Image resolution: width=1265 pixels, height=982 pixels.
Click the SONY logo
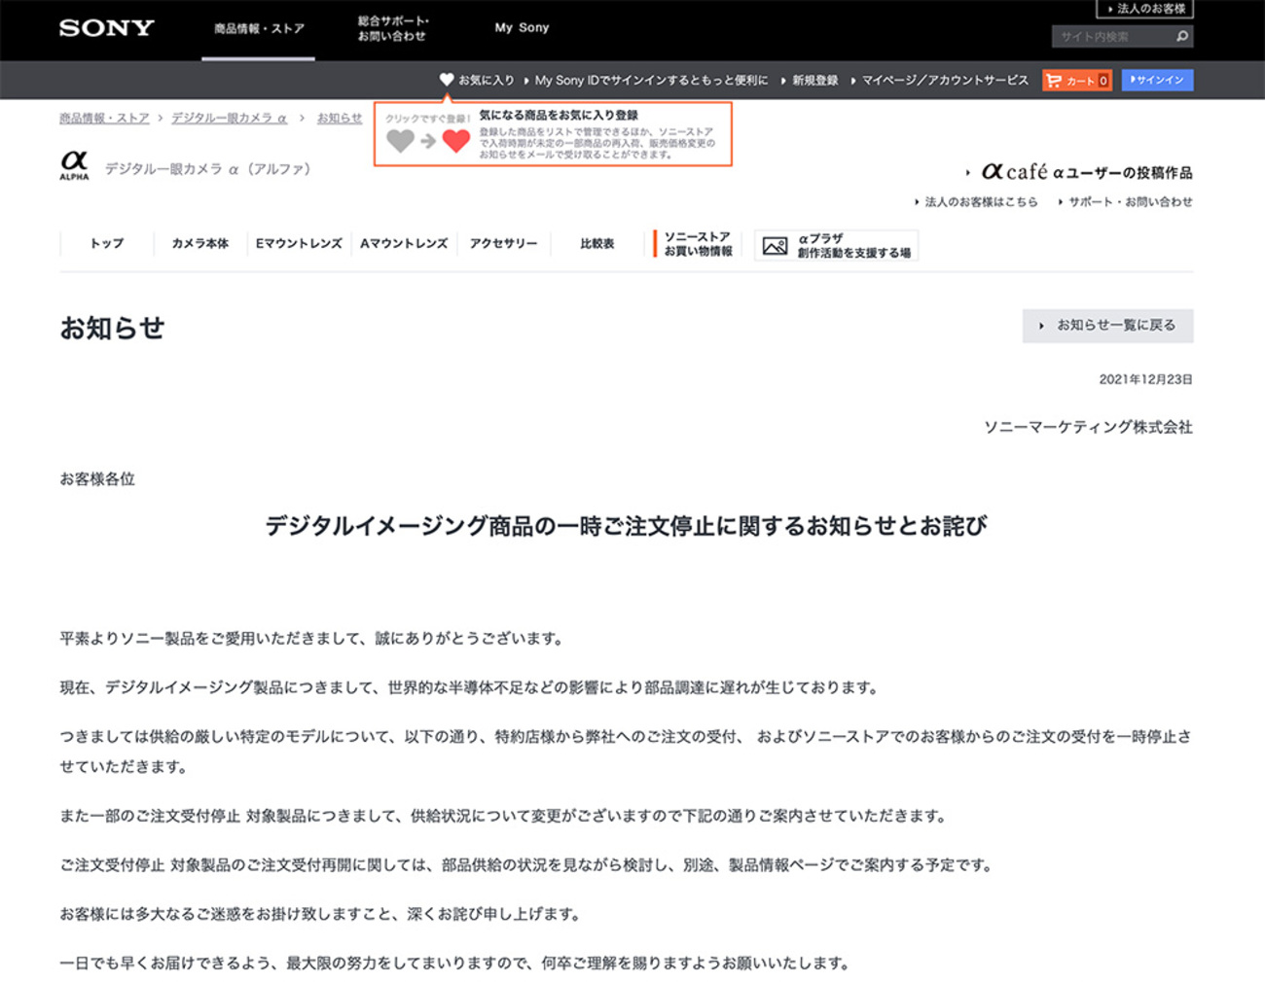tap(106, 28)
